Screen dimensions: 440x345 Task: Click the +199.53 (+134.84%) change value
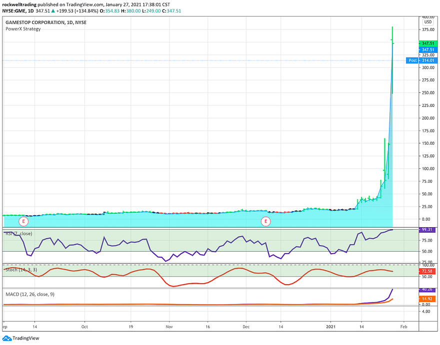pos(77,11)
